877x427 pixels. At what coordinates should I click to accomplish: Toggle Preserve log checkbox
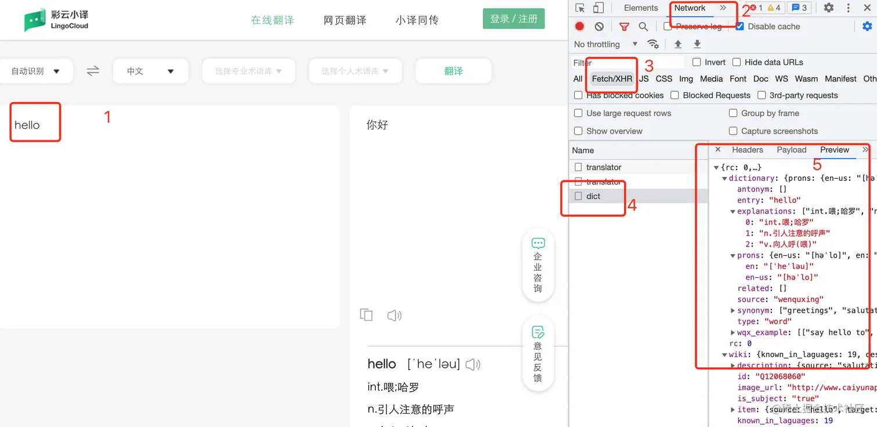[668, 26]
